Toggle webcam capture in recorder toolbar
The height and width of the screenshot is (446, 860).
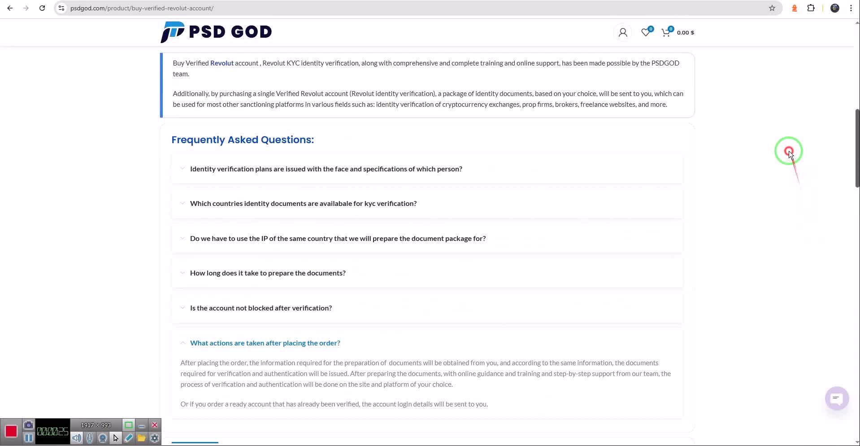103,438
